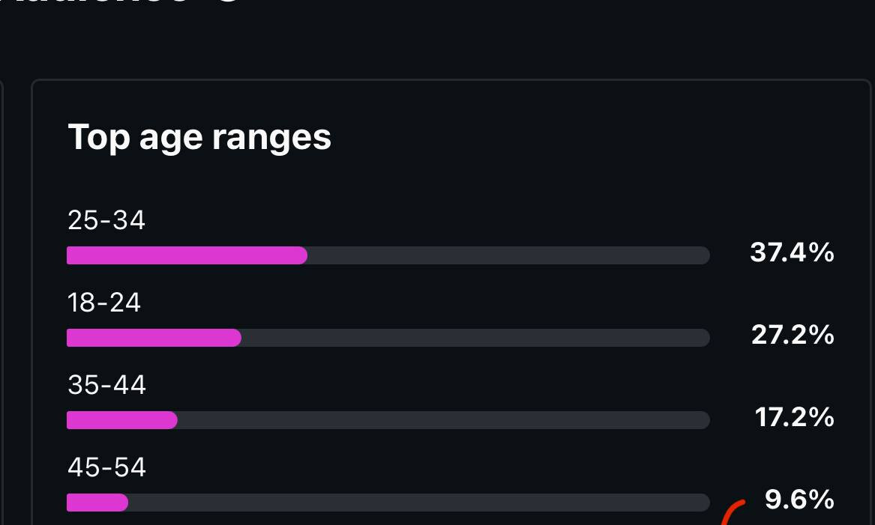Select the 35-44 age range label
The width and height of the screenshot is (875, 525).
click(x=106, y=385)
